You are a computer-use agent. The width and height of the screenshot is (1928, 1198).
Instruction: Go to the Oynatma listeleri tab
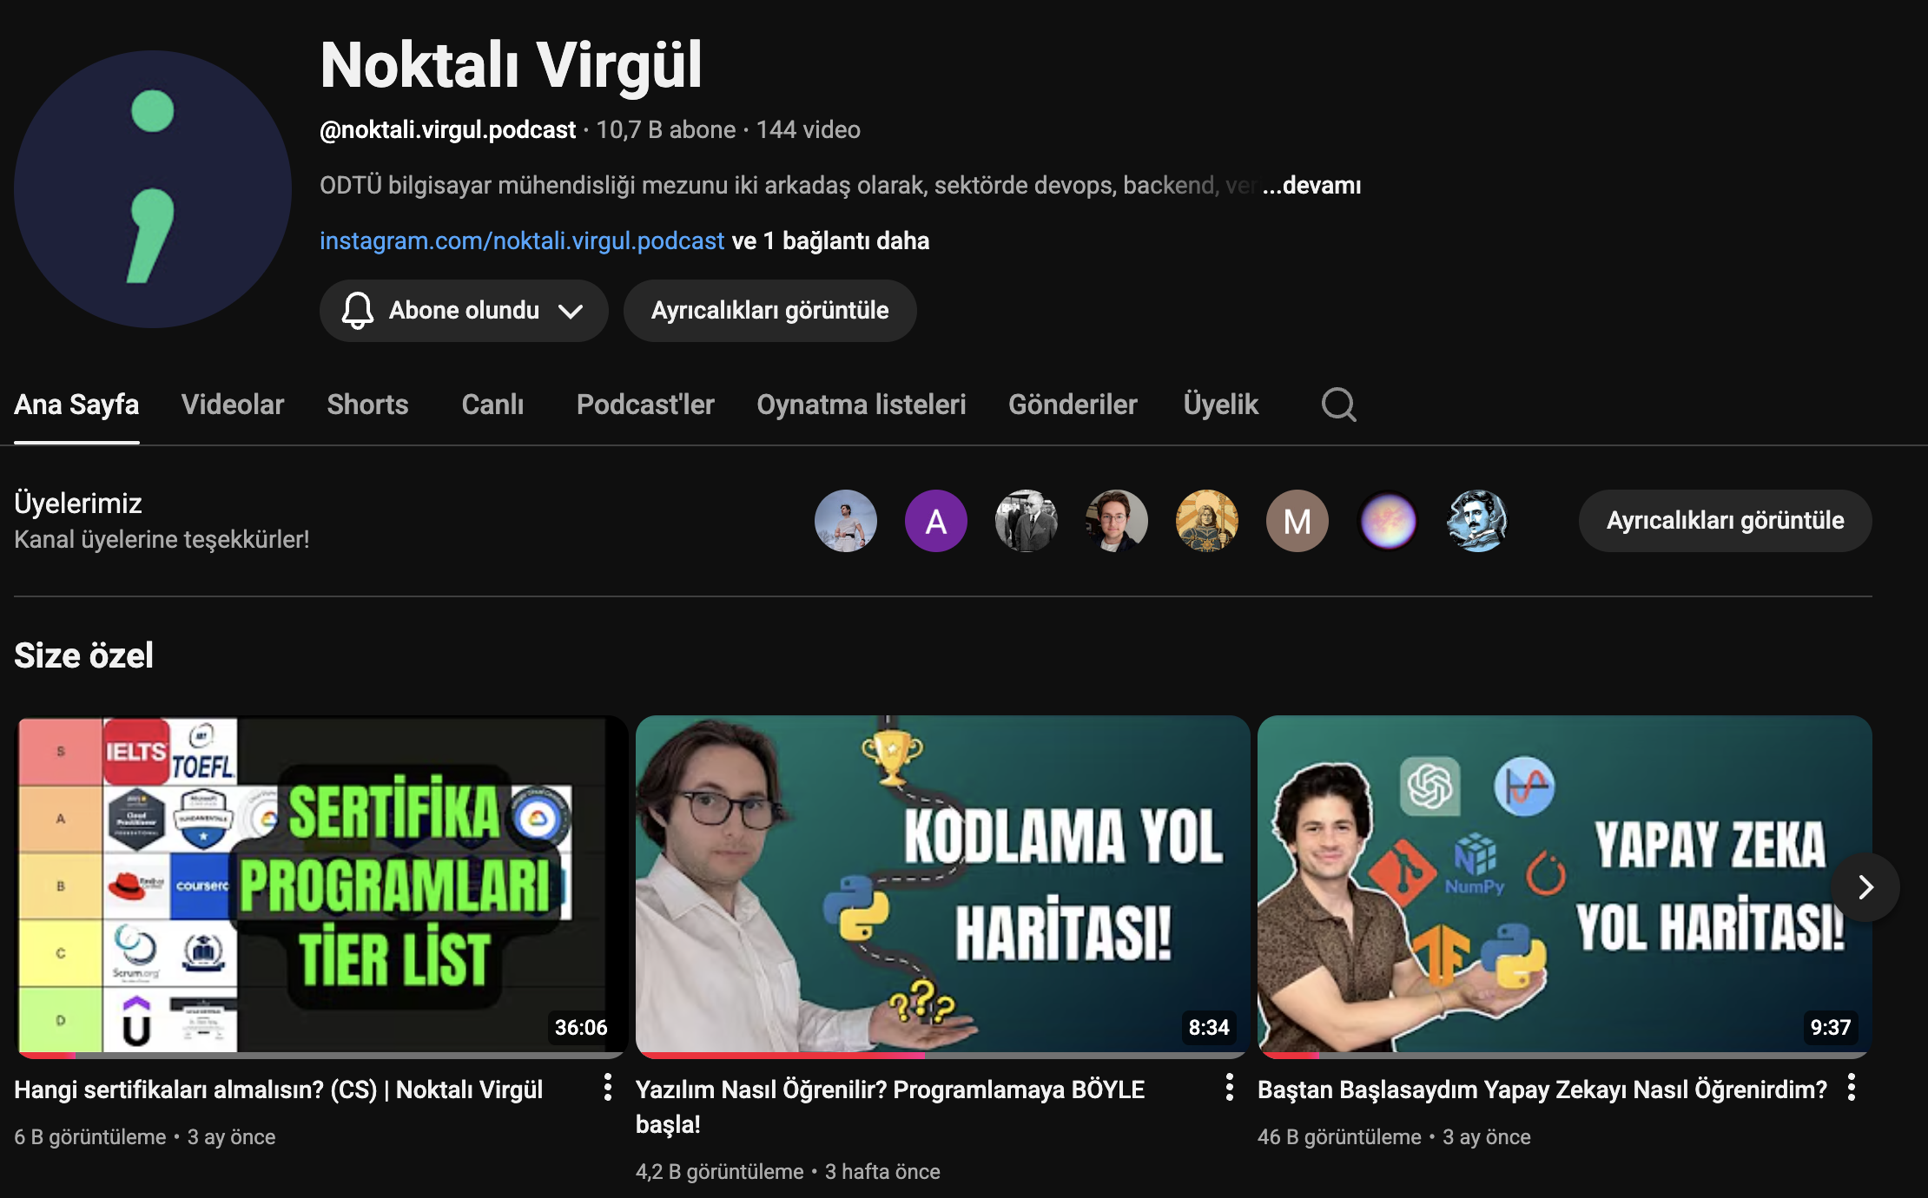[861, 405]
